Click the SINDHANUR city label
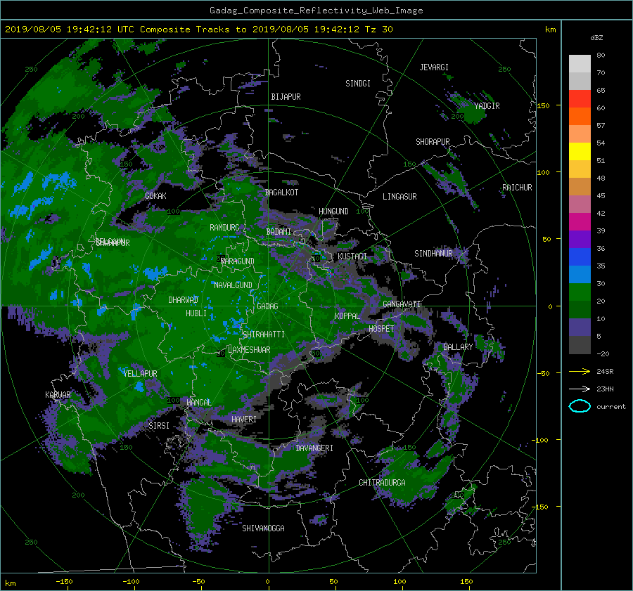 [433, 254]
